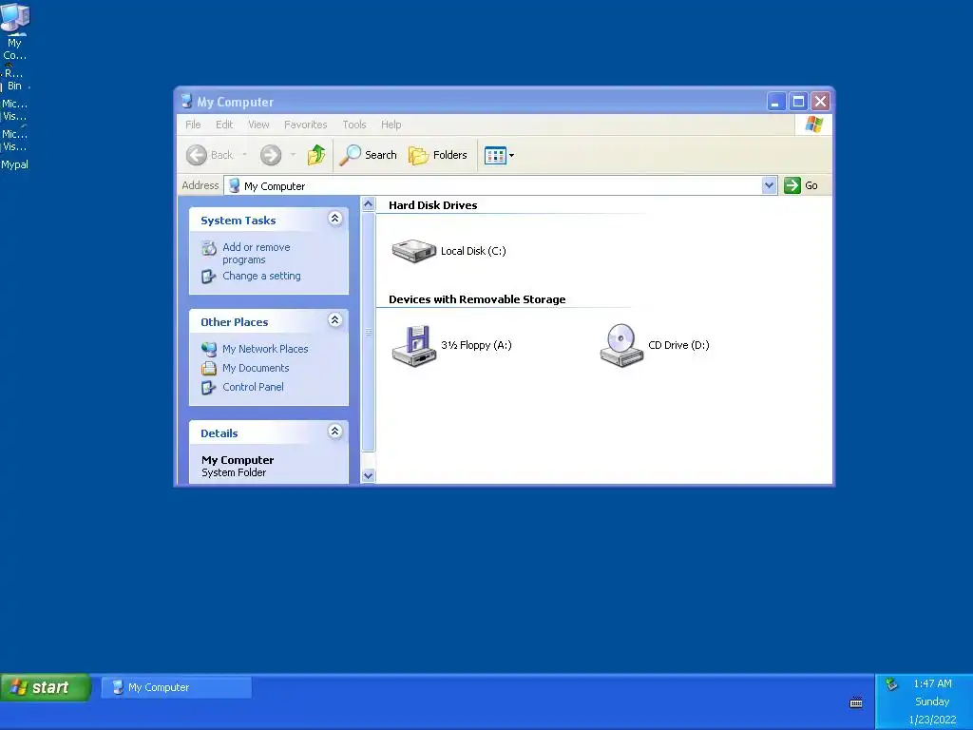Open the Views dropdown arrow

pyautogui.click(x=512, y=155)
